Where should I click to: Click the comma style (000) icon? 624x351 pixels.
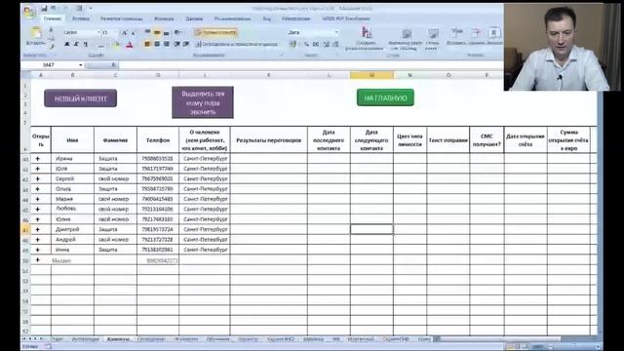point(316,44)
